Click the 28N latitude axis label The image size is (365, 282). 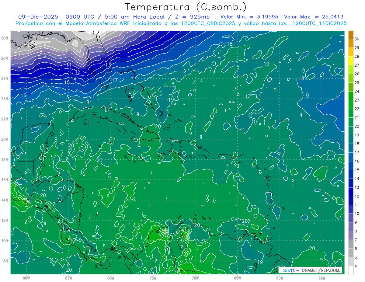5,58
